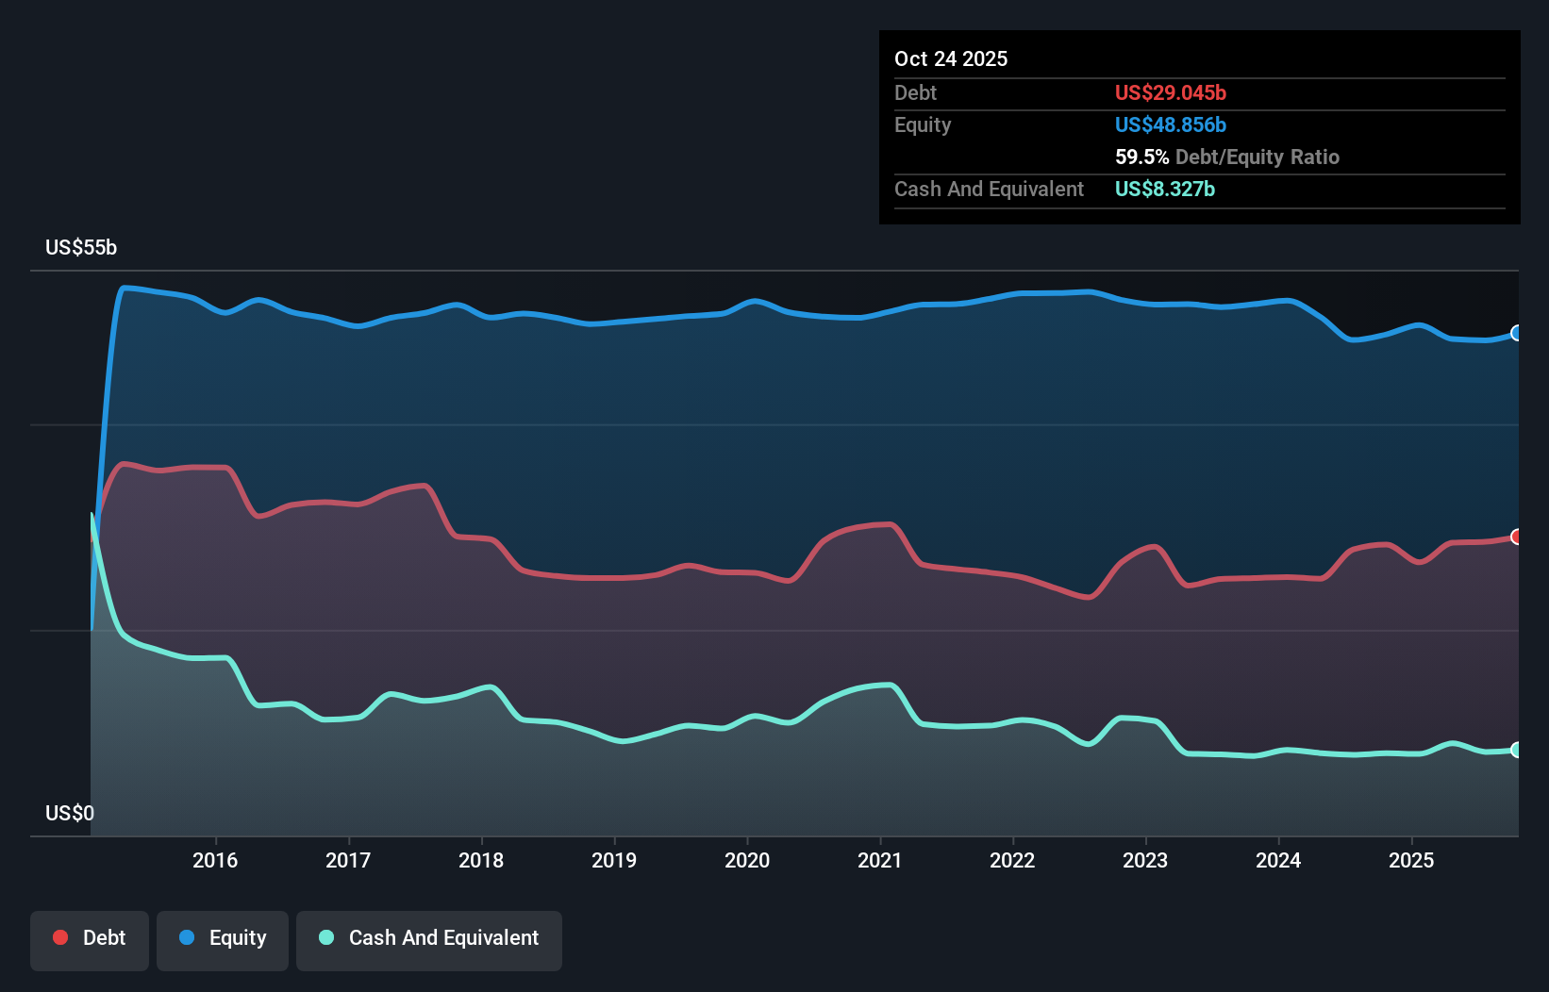Image resolution: width=1549 pixels, height=992 pixels.
Task: Select the Equity endpoint marker on chart
Action: (1517, 333)
